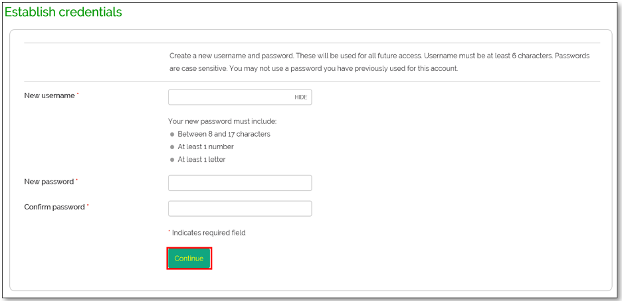Click the Indicates required field note

pos(209,233)
